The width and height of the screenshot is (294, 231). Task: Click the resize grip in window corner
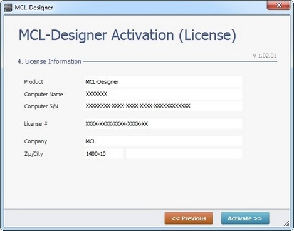pyautogui.click(x=286, y=223)
